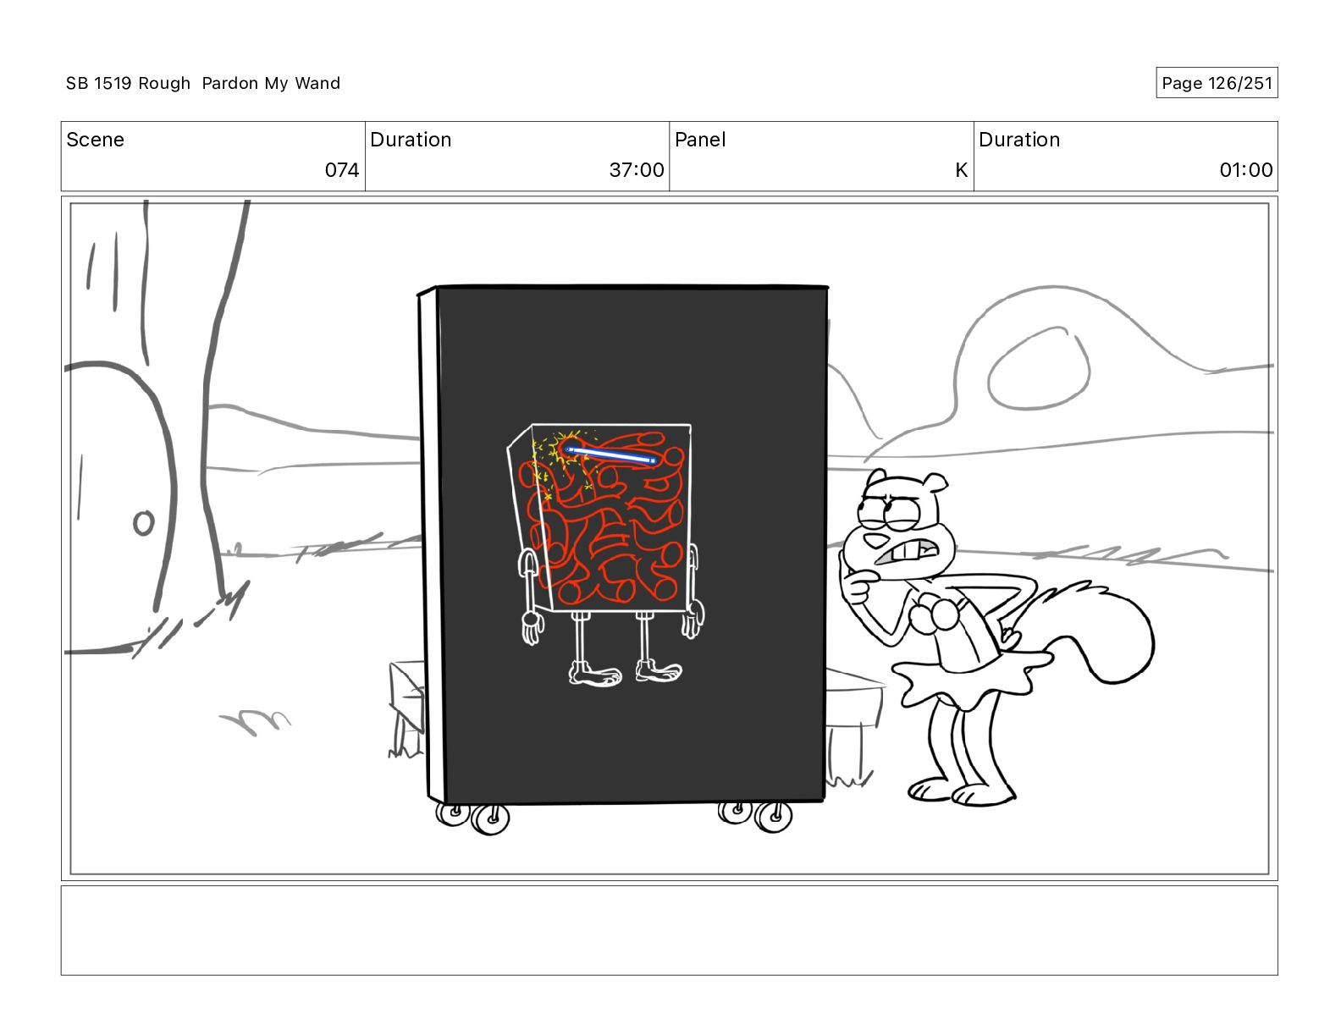Click the empty notes box below the panel
Image resolution: width=1341 pixels, height=1036 pixels.
[669, 930]
